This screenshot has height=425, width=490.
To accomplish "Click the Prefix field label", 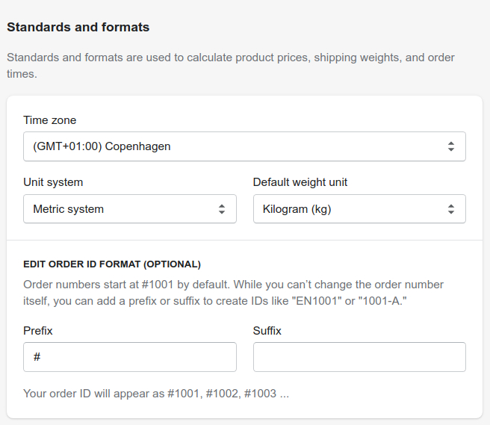I will pos(38,331).
